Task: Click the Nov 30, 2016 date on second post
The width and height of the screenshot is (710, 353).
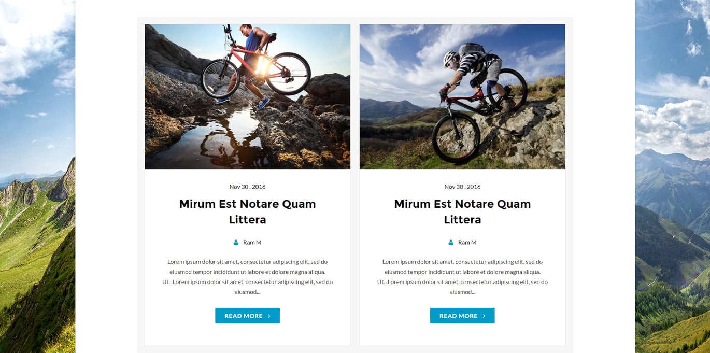Action: coord(462,187)
